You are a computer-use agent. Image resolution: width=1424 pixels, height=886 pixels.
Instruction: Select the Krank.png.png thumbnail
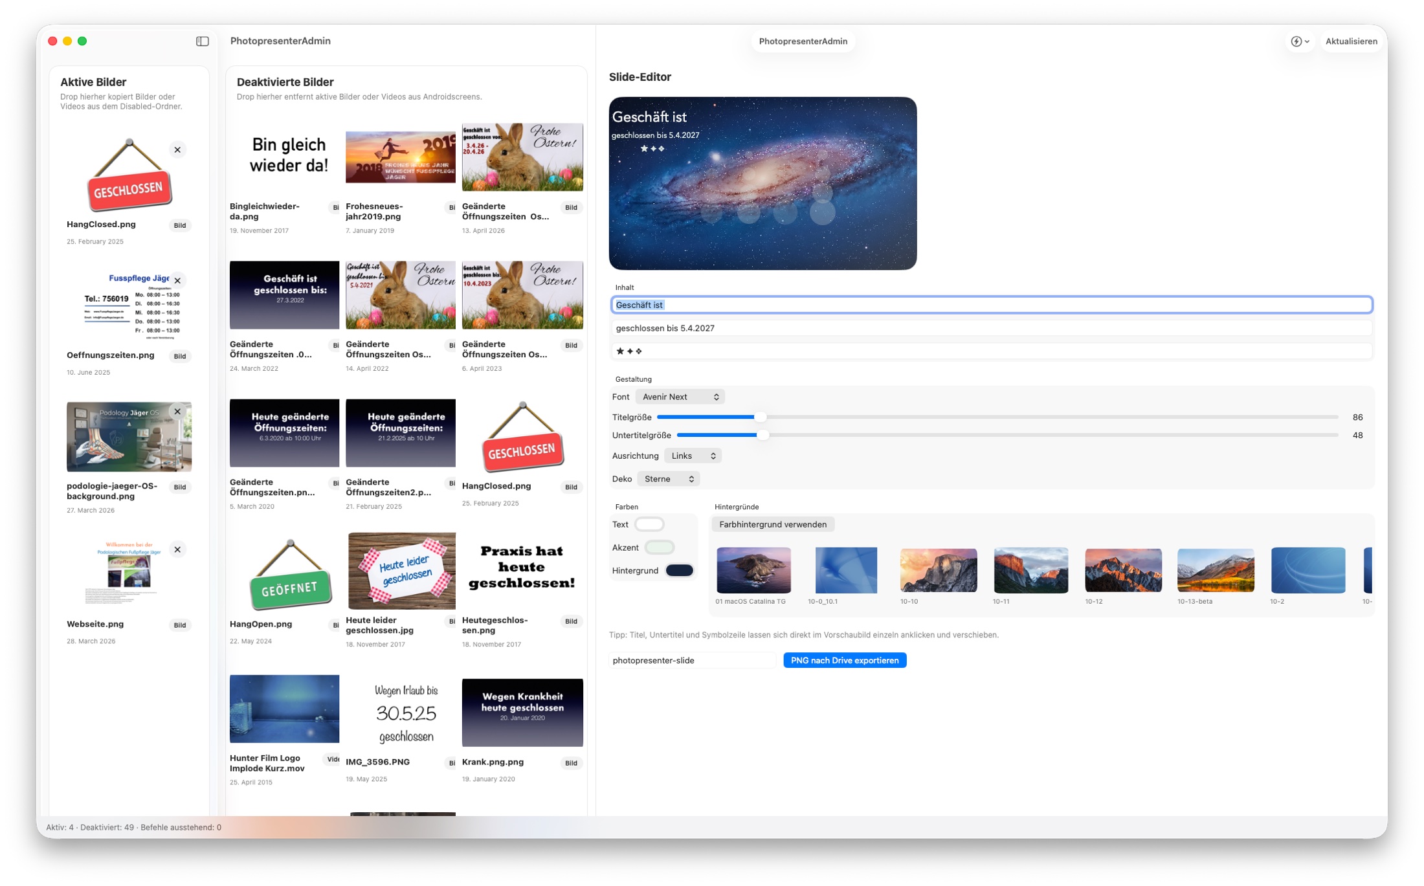click(522, 713)
